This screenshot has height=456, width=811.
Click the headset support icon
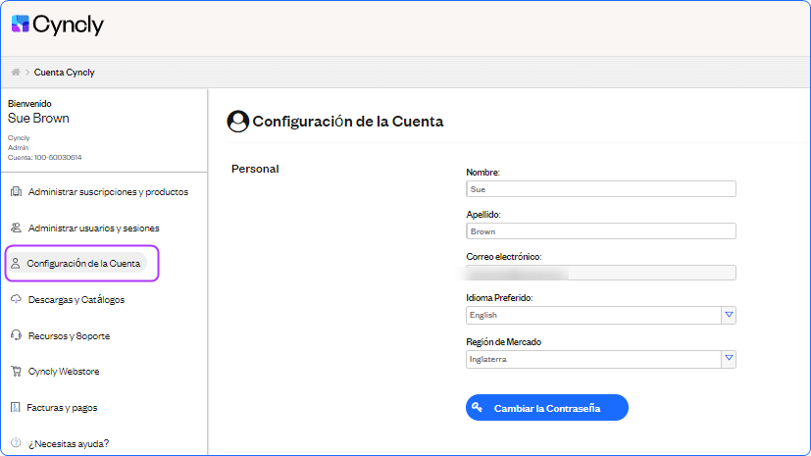click(16, 335)
